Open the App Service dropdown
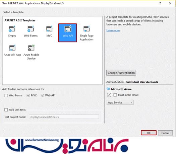This screenshot has width=176, height=154. pyautogui.click(x=120, y=102)
